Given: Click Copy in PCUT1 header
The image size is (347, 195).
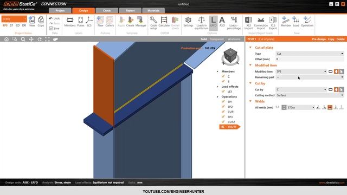Looking at the screenshot, I should pos(331,39).
